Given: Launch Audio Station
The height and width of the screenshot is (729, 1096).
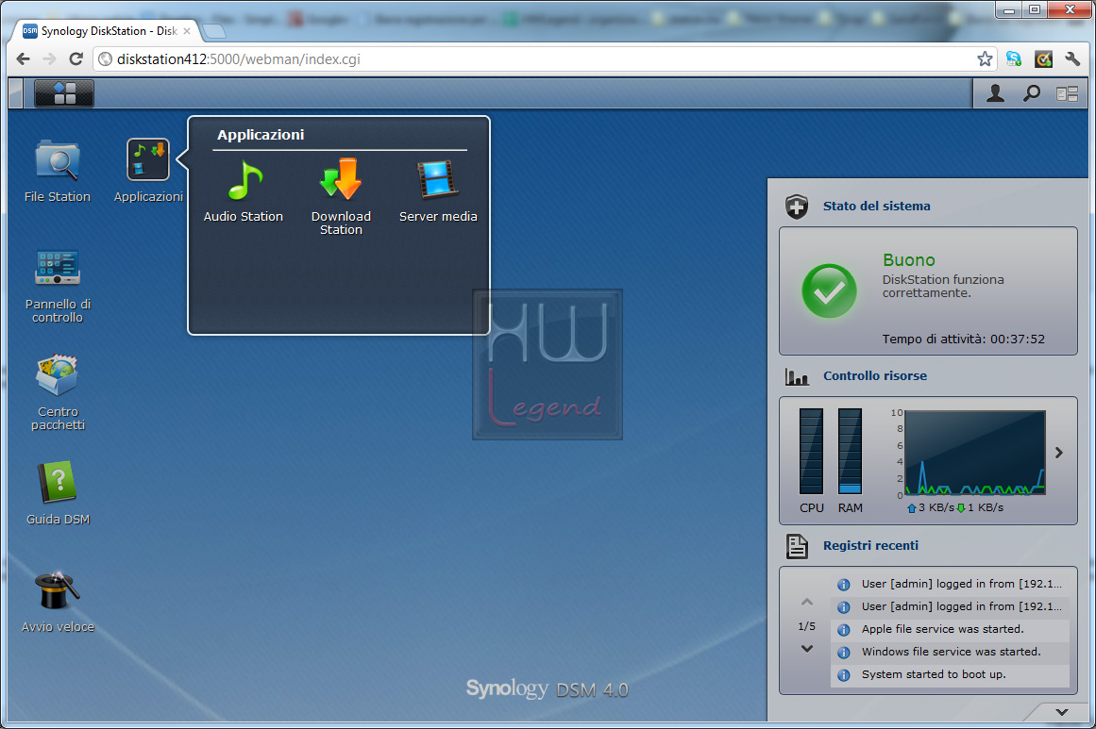Looking at the screenshot, I should (x=244, y=191).
